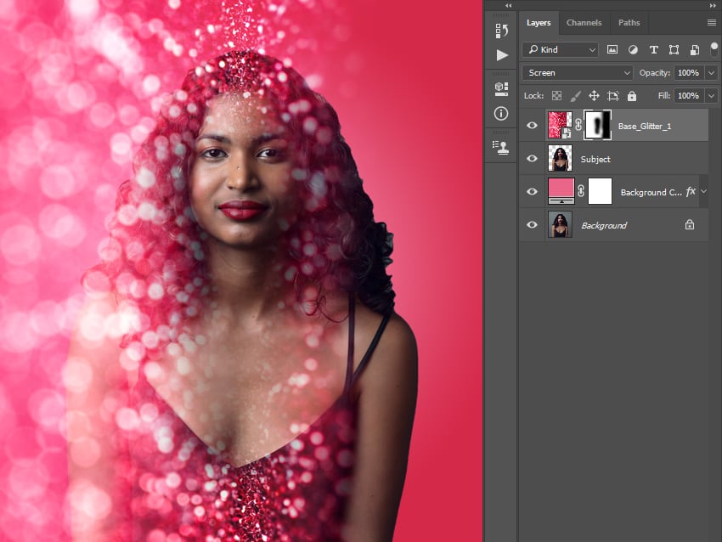Hide the Base_Glitter_1 layer
This screenshot has width=722, height=542.
pyautogui.click(x=533, y=126)
